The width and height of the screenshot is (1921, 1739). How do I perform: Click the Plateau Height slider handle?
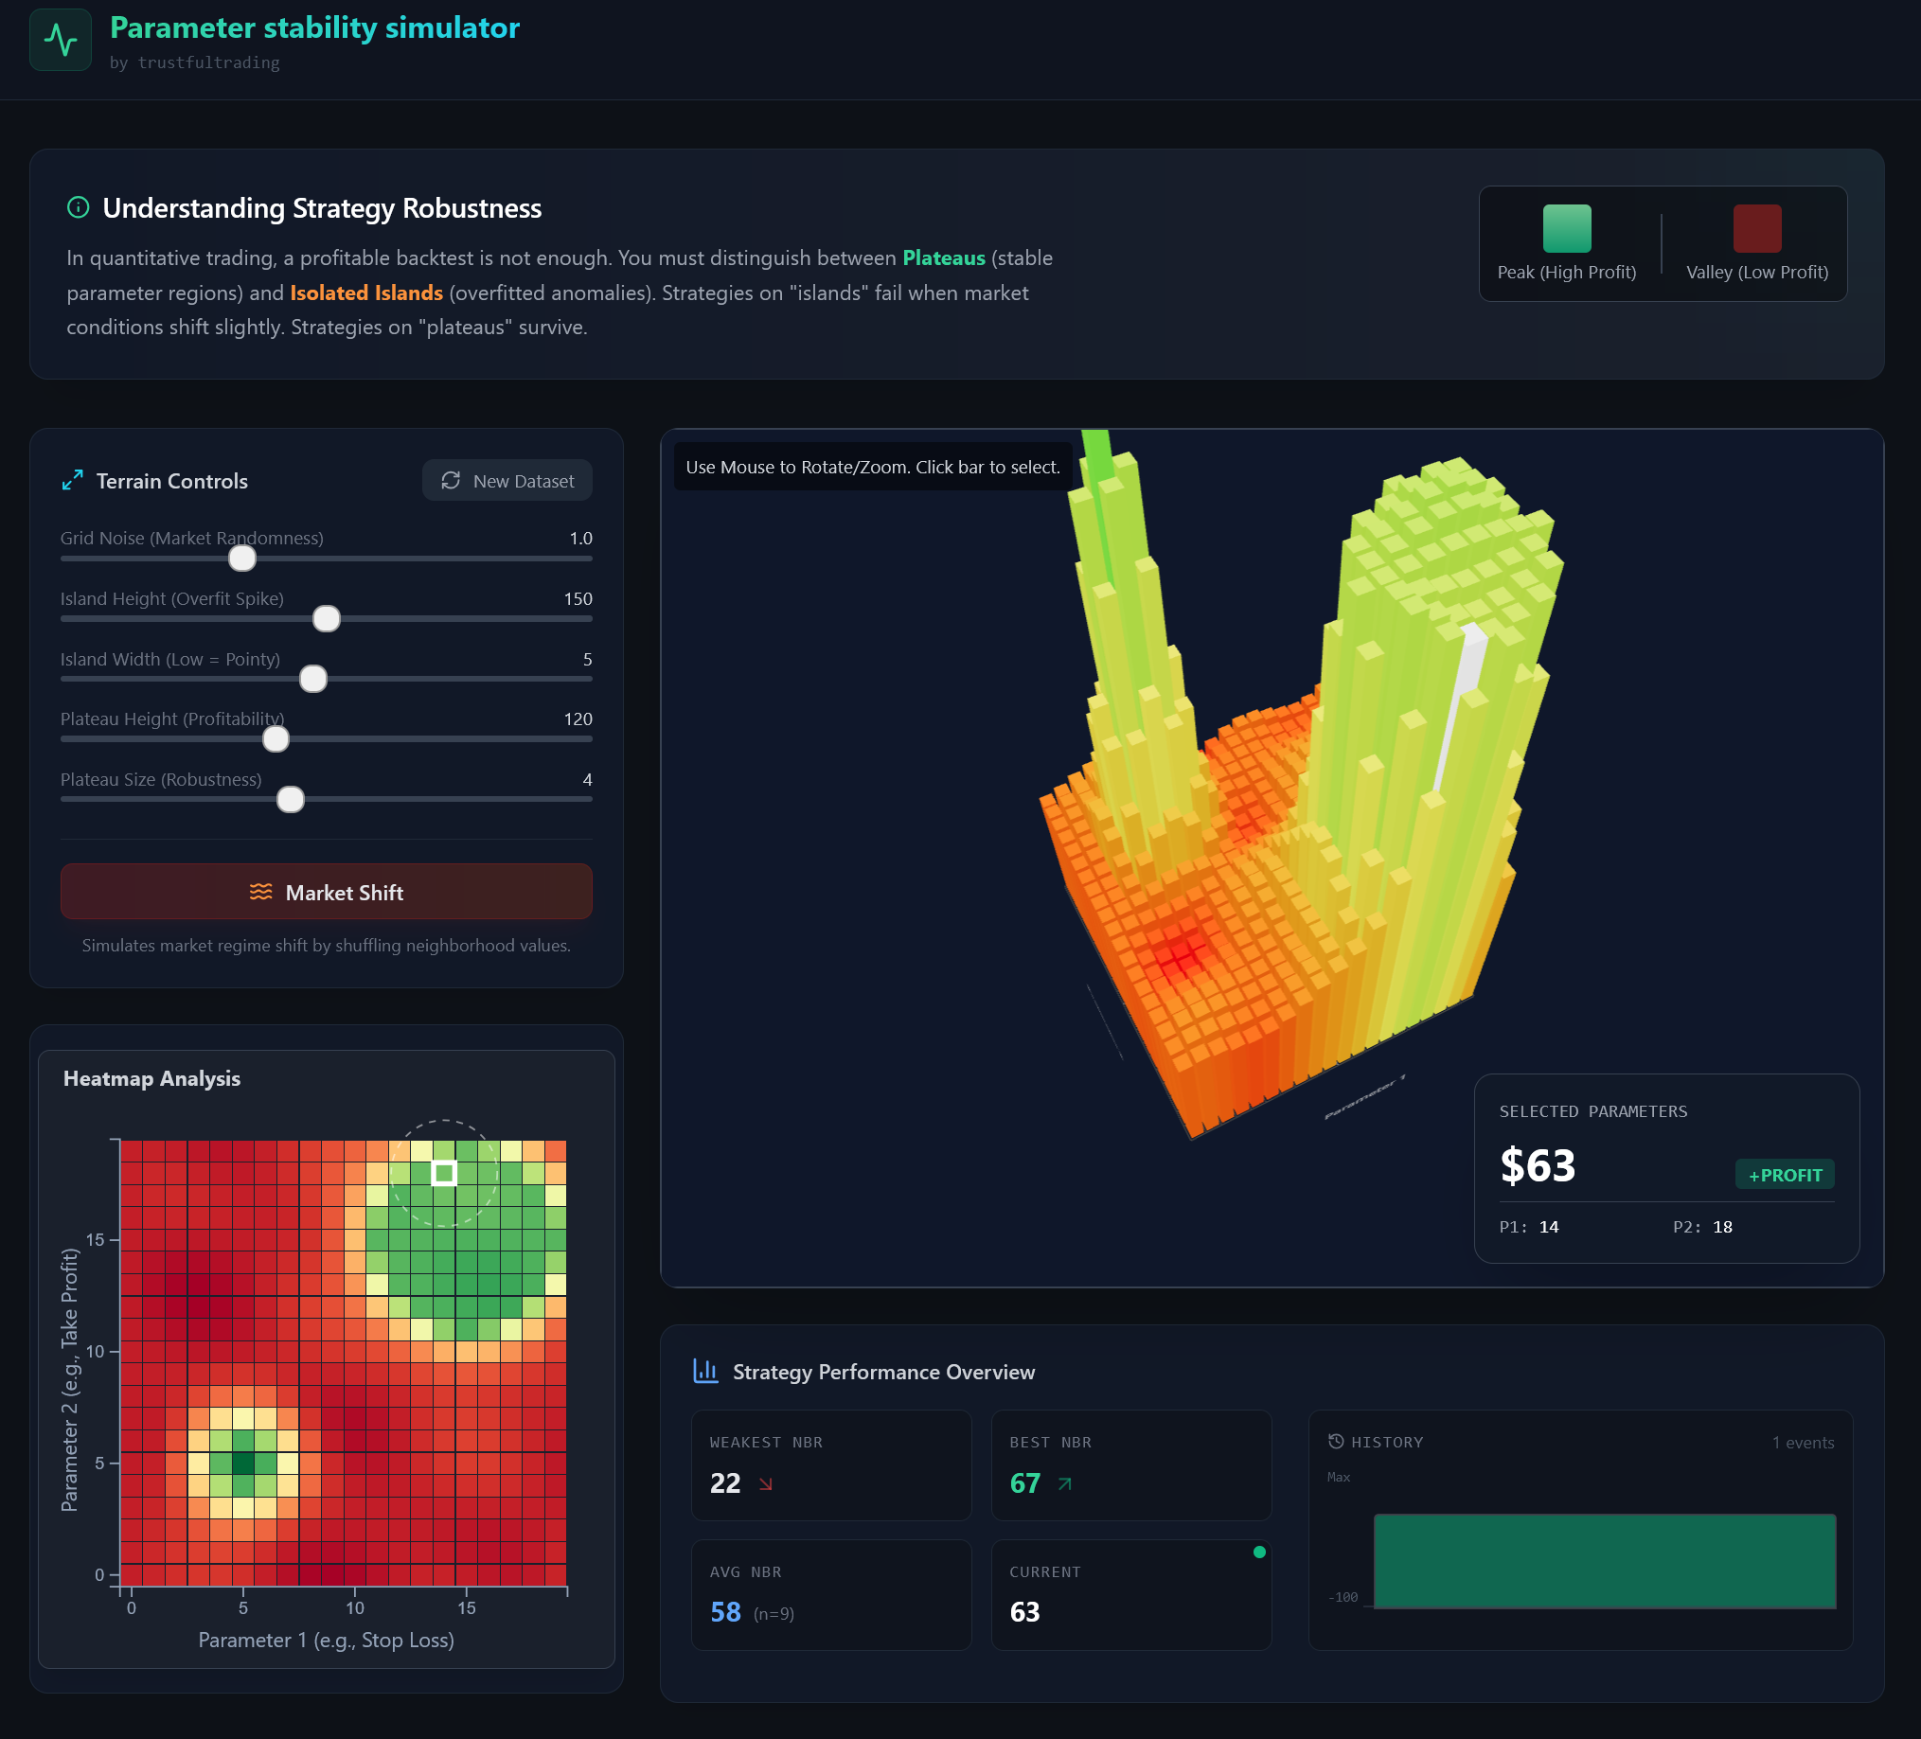pos(276,738)
